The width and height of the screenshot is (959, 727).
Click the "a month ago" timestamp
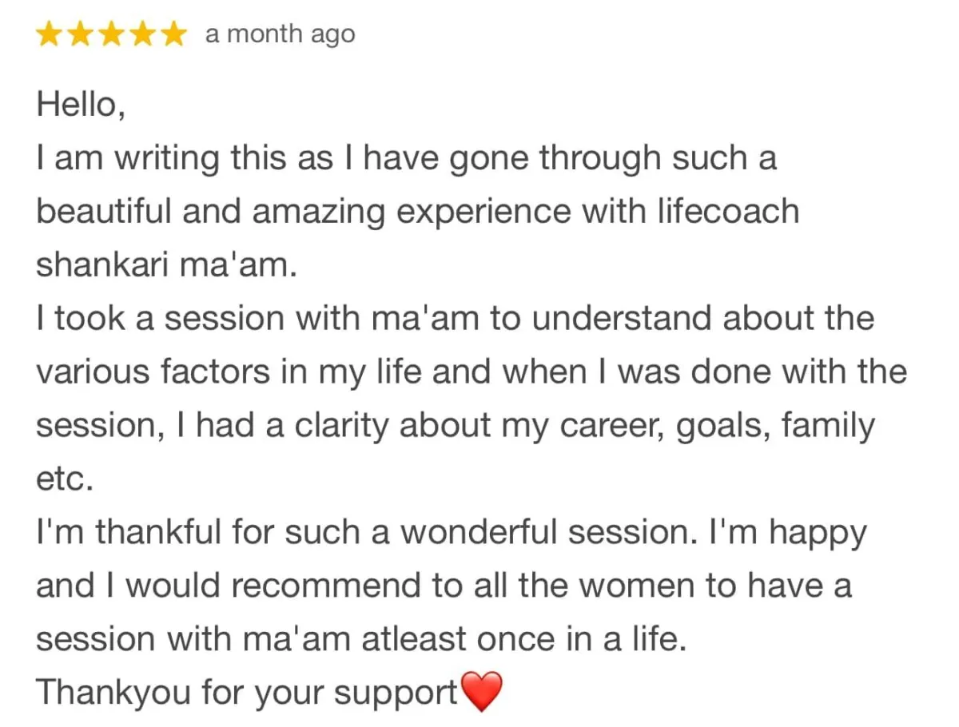(280, 35)
